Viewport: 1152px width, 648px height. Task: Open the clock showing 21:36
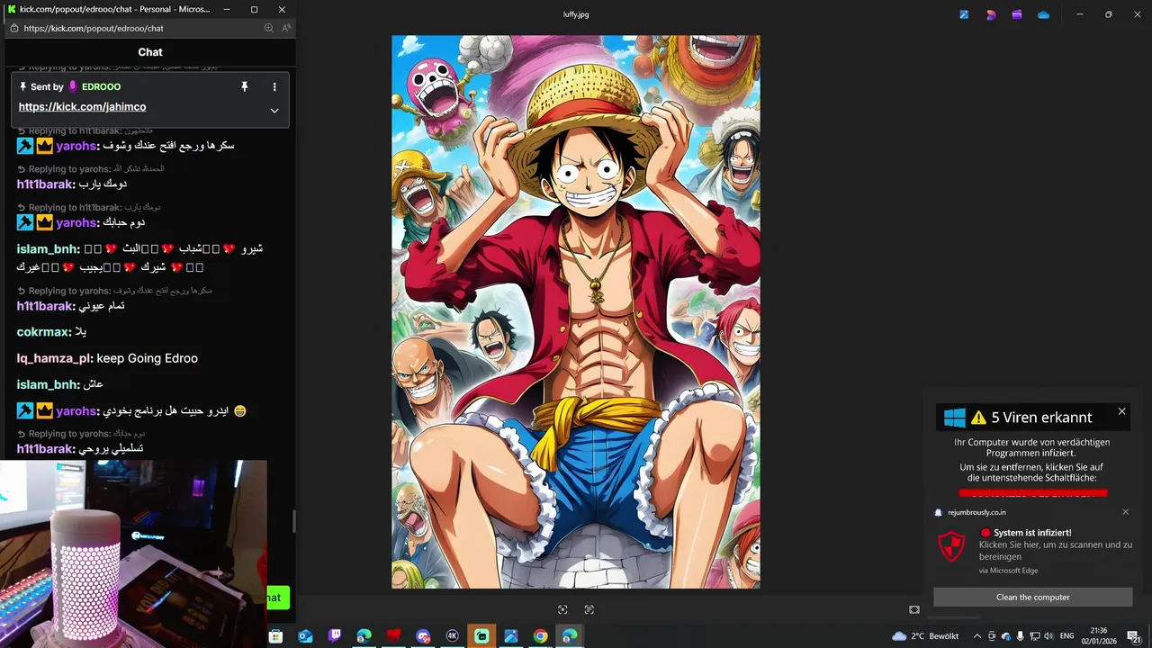pos(1099,635)
